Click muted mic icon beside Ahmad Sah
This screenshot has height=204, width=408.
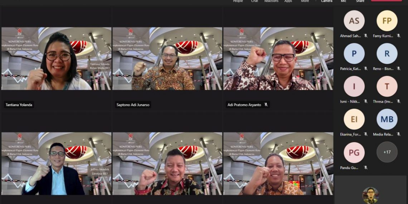pyautogui.click(x=365, y=36)
